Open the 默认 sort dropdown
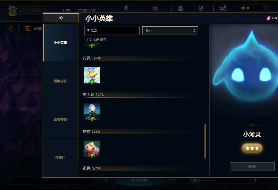 coord(170,31)
